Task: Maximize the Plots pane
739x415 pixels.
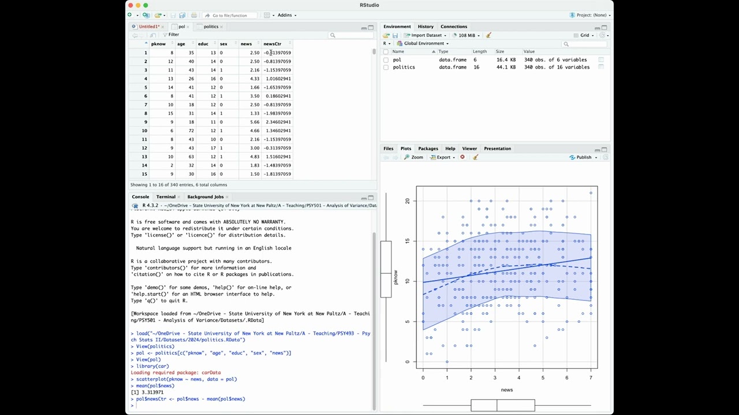Action: (x=604, y=150)
